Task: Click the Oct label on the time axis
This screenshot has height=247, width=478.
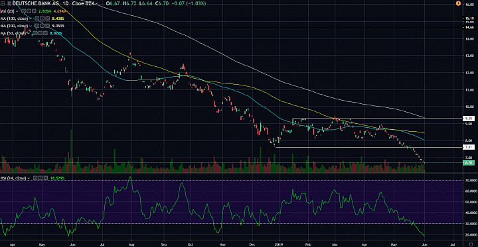Action: (x=191, y=244)
